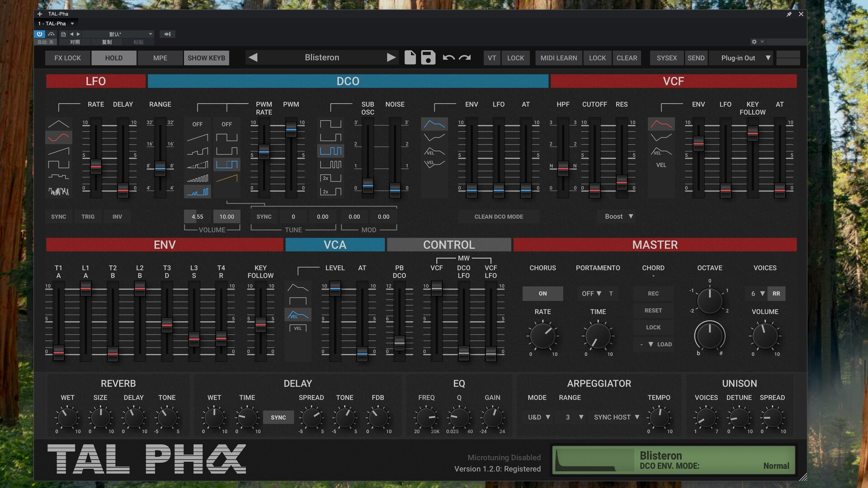Adjust the master VOLUME knob
Screen dimensions: 868x488
tap(765, 336)
